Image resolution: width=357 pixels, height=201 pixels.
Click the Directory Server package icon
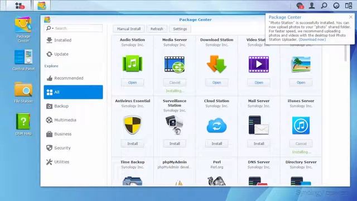301,181
